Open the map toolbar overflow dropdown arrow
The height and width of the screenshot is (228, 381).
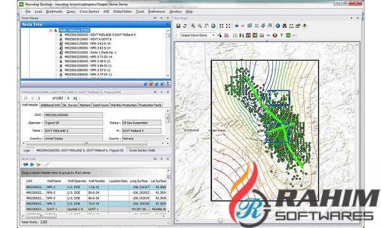pos(294,35)
